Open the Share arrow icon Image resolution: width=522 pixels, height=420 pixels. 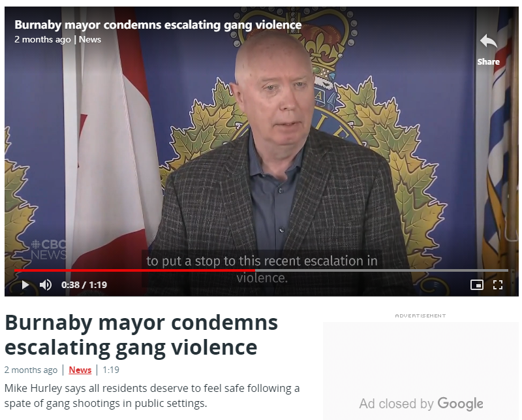488,42
